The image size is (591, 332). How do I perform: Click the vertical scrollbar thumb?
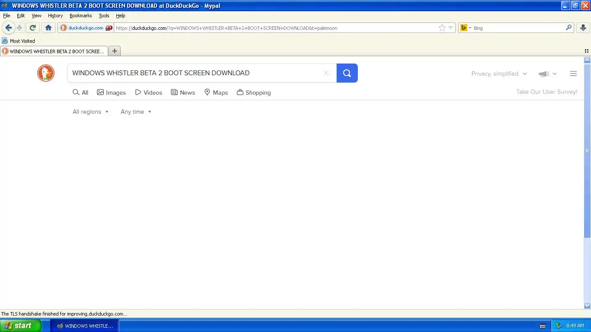point(587,150)
